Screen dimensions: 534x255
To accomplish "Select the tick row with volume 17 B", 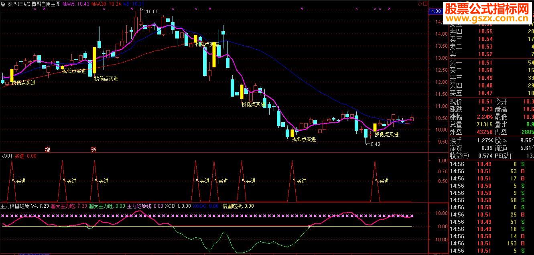I will [491, 179].
